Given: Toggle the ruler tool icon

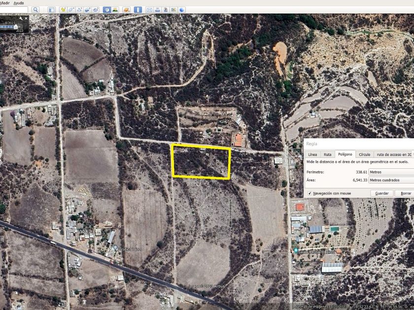Looking at the screenshot, I should pos(138,10).
